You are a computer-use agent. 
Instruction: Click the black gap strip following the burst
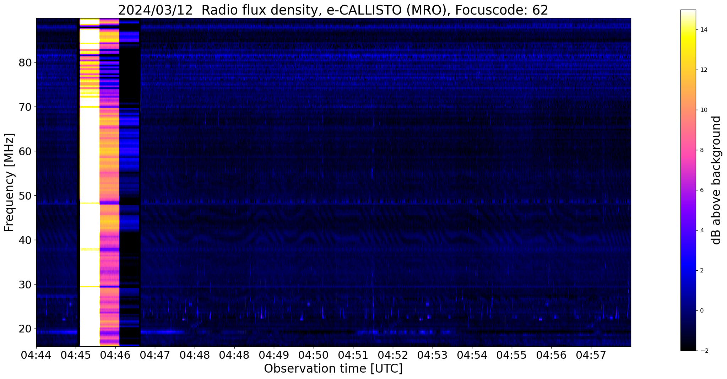pos(130,182)
